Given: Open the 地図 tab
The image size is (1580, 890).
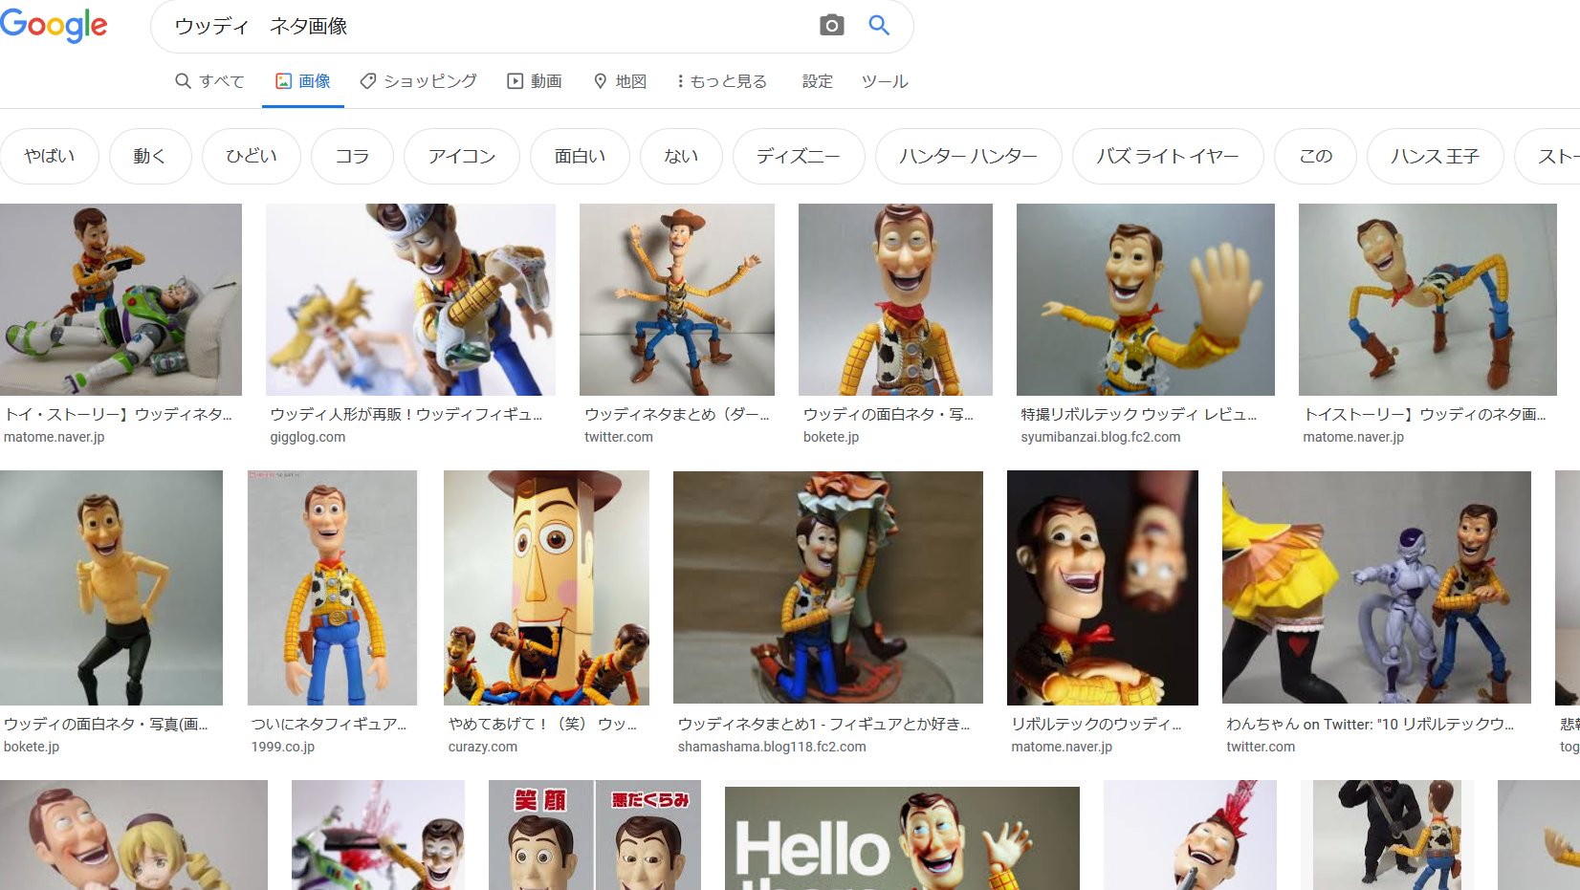Looking at the screenshot, I should coord(620,81).
